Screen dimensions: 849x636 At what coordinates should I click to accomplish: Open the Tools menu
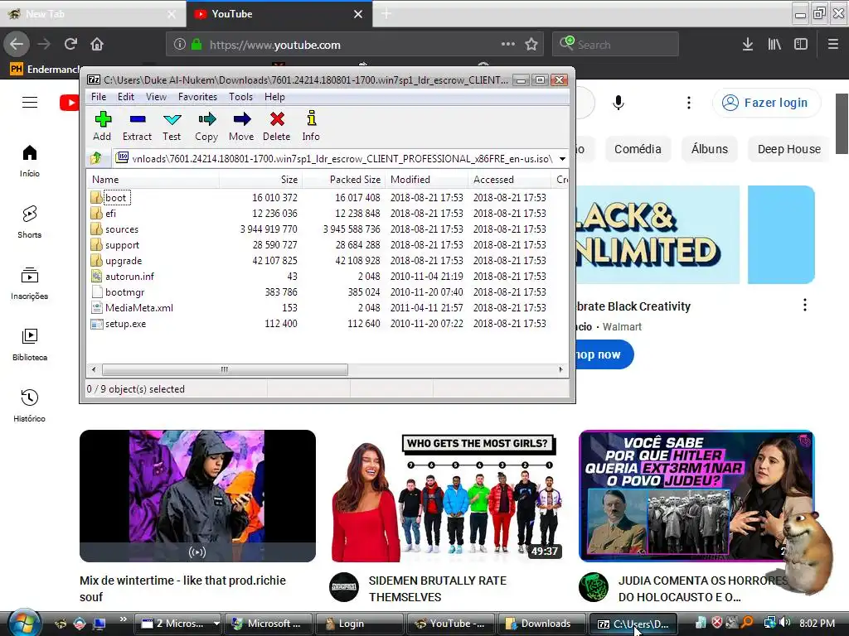click(240, 97)
